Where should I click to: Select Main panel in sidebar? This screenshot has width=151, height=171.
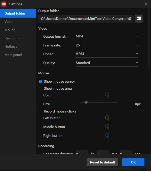click(13, 55)
